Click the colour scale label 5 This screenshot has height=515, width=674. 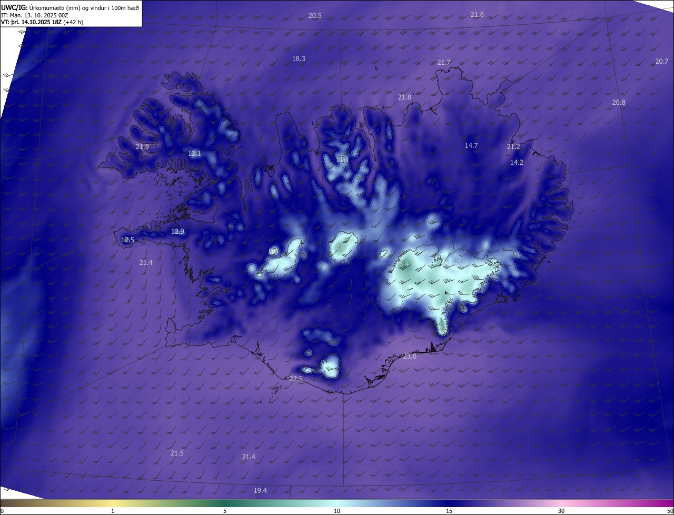[x=225, y=511]
